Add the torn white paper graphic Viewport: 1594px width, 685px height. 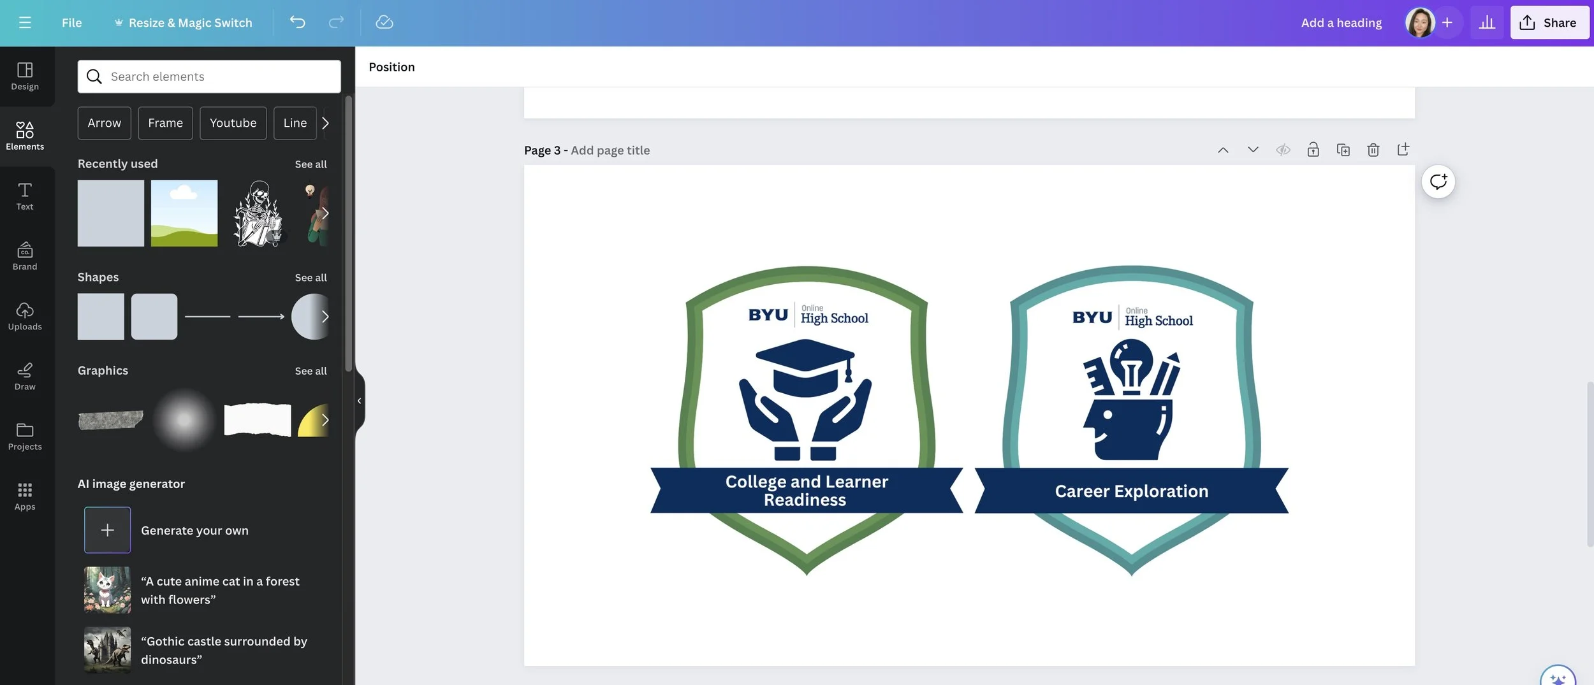click(258, 420)
